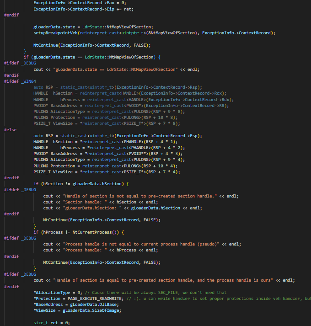This screenshot has height=326, width=311.
Task: Click '*BaseAddress = gLoaderData.DllBase' line
Action: 74,304
